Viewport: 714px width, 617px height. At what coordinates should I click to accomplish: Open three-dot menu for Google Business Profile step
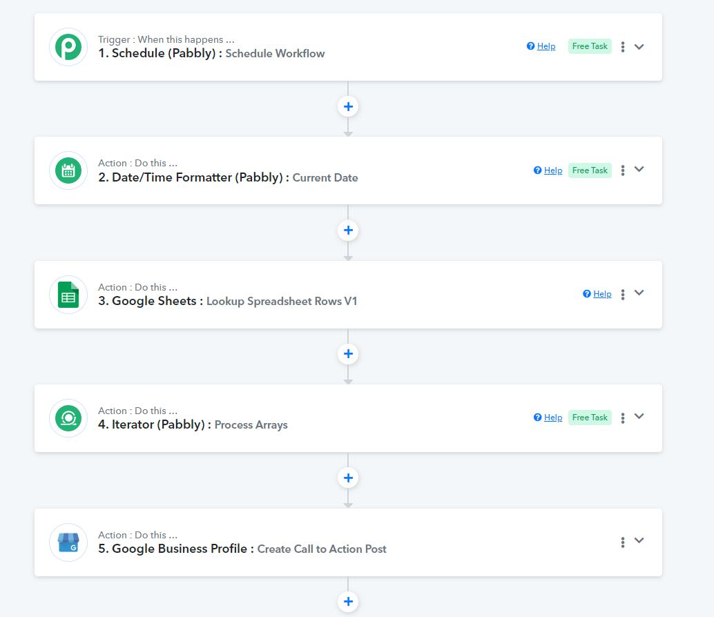(622, 542)
